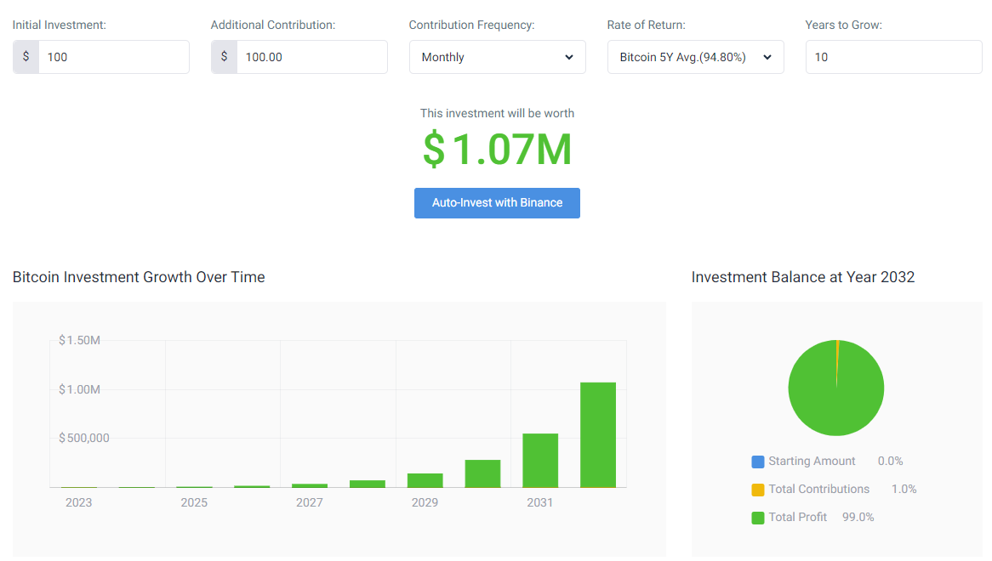Viewport: 992px width, 561px height.
Task: Toggle the Starting Amount blue legend swatch
Action: point(758,462)
